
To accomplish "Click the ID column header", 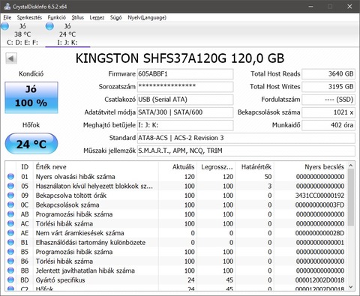I will [x=25, y=167].
